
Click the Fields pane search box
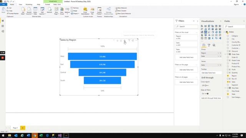tap(234, 26)
